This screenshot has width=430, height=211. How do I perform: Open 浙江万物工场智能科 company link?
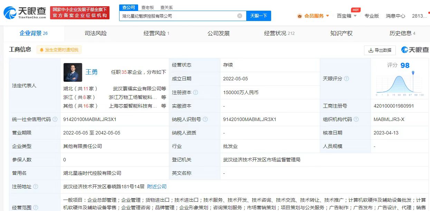pos(133,97)
